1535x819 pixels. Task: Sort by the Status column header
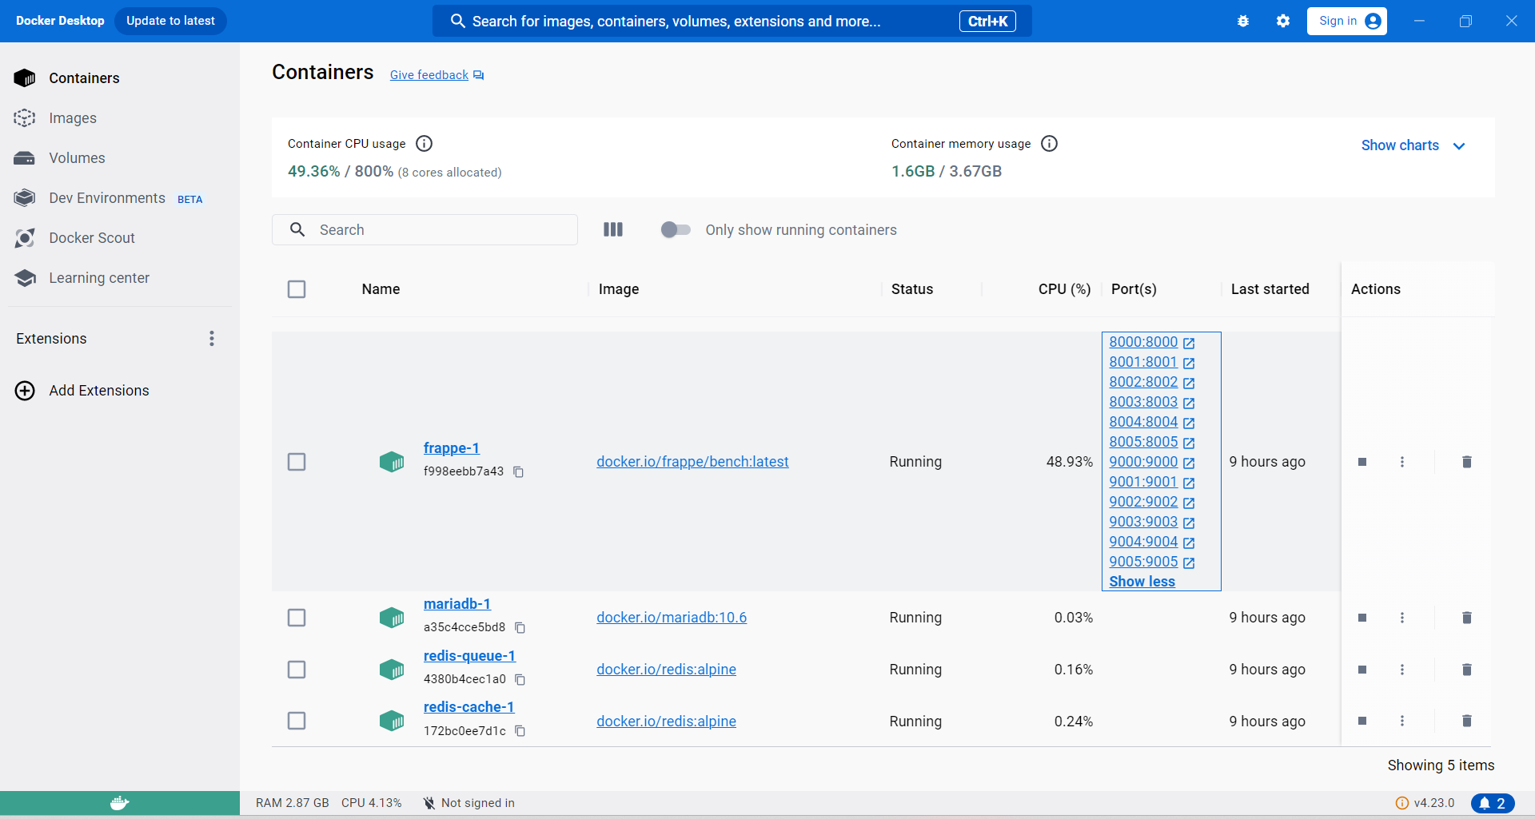click(912, 289)
